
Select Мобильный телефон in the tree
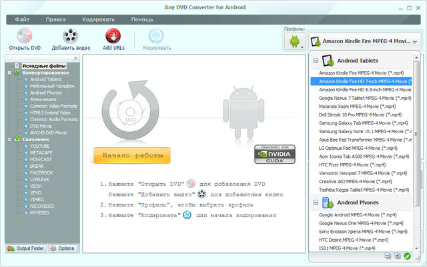tap(52, 86)
